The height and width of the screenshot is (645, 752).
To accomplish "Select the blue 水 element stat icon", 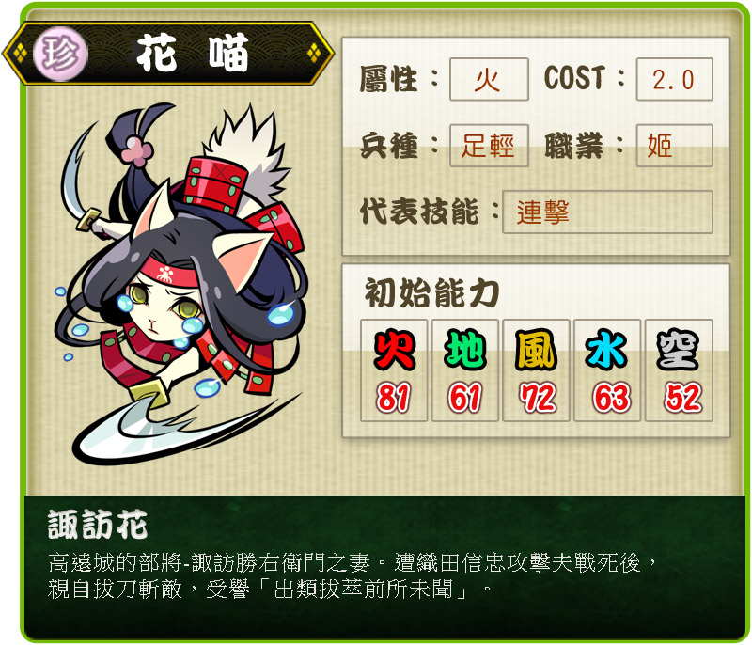I will pyautogui.click(x=606, y=349).
